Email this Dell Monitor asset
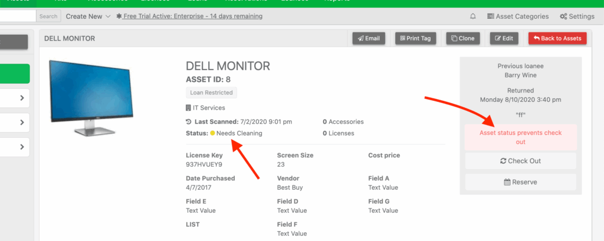Screen dimensions: 604x241 369,39
